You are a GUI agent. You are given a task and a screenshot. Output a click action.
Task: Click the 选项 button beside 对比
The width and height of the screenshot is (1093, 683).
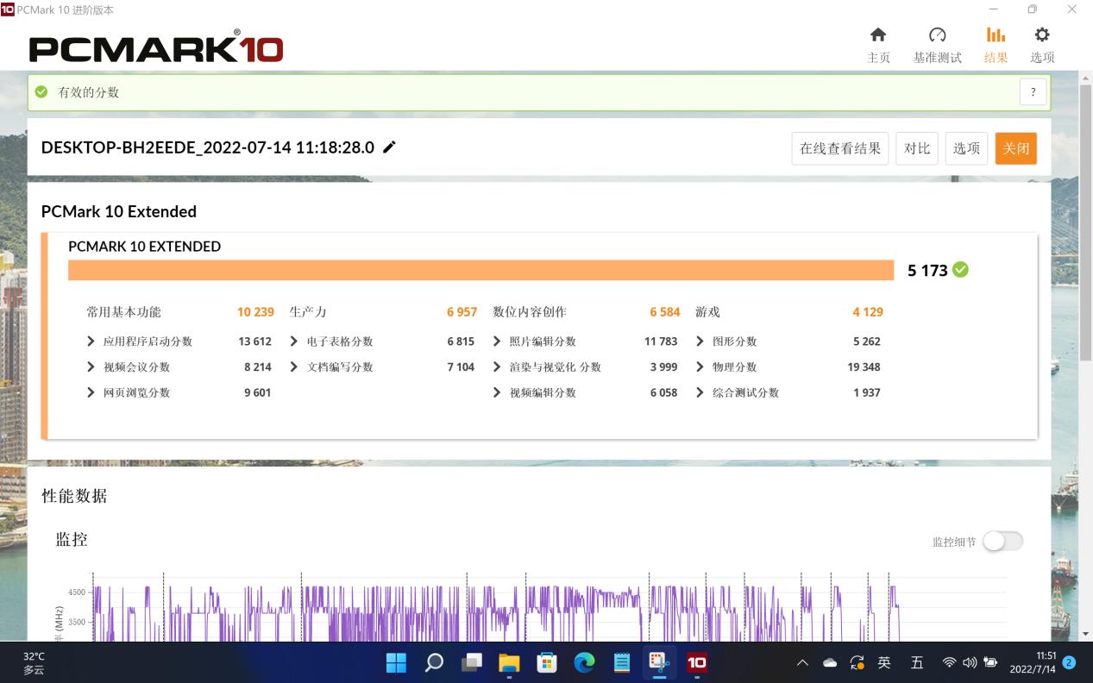pyautogui.click(x=966, y=148)
